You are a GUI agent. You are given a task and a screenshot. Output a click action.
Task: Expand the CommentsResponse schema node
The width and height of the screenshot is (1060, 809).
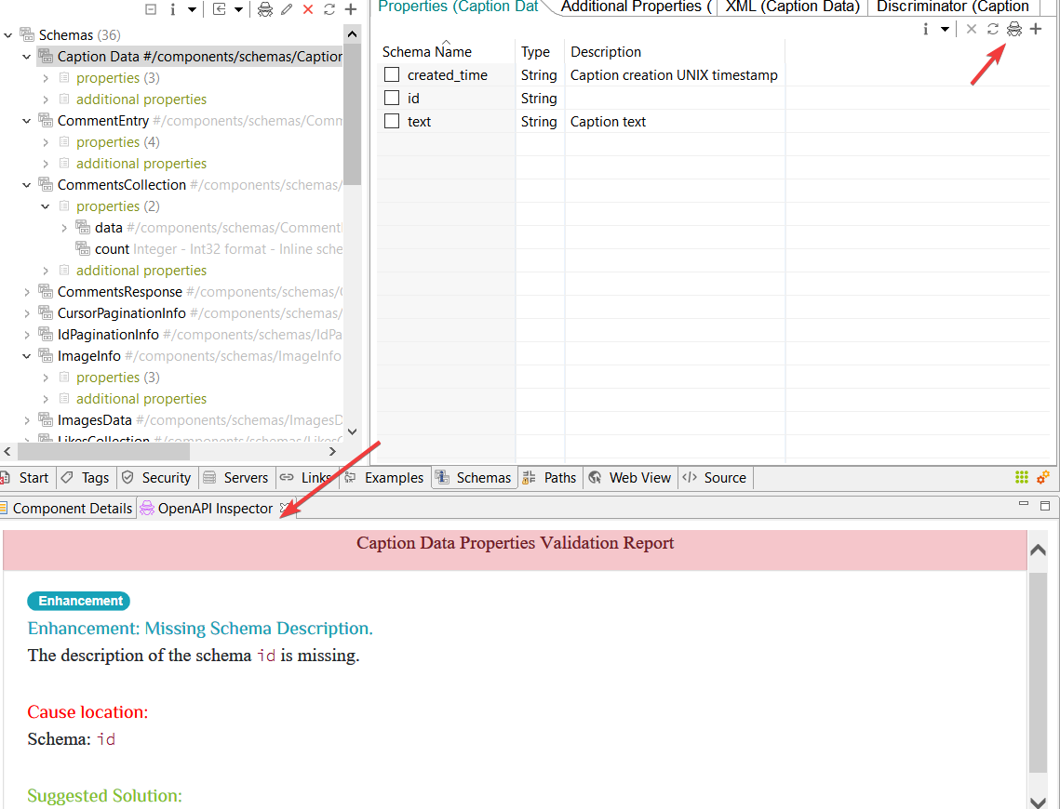tap(27, 292)
